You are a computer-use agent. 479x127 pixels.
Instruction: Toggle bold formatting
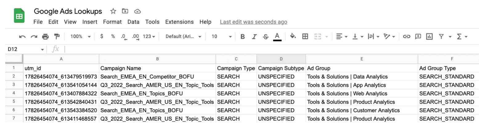point(242,37)
